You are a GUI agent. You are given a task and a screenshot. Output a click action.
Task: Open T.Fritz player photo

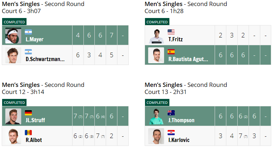[x=156, y=35]
